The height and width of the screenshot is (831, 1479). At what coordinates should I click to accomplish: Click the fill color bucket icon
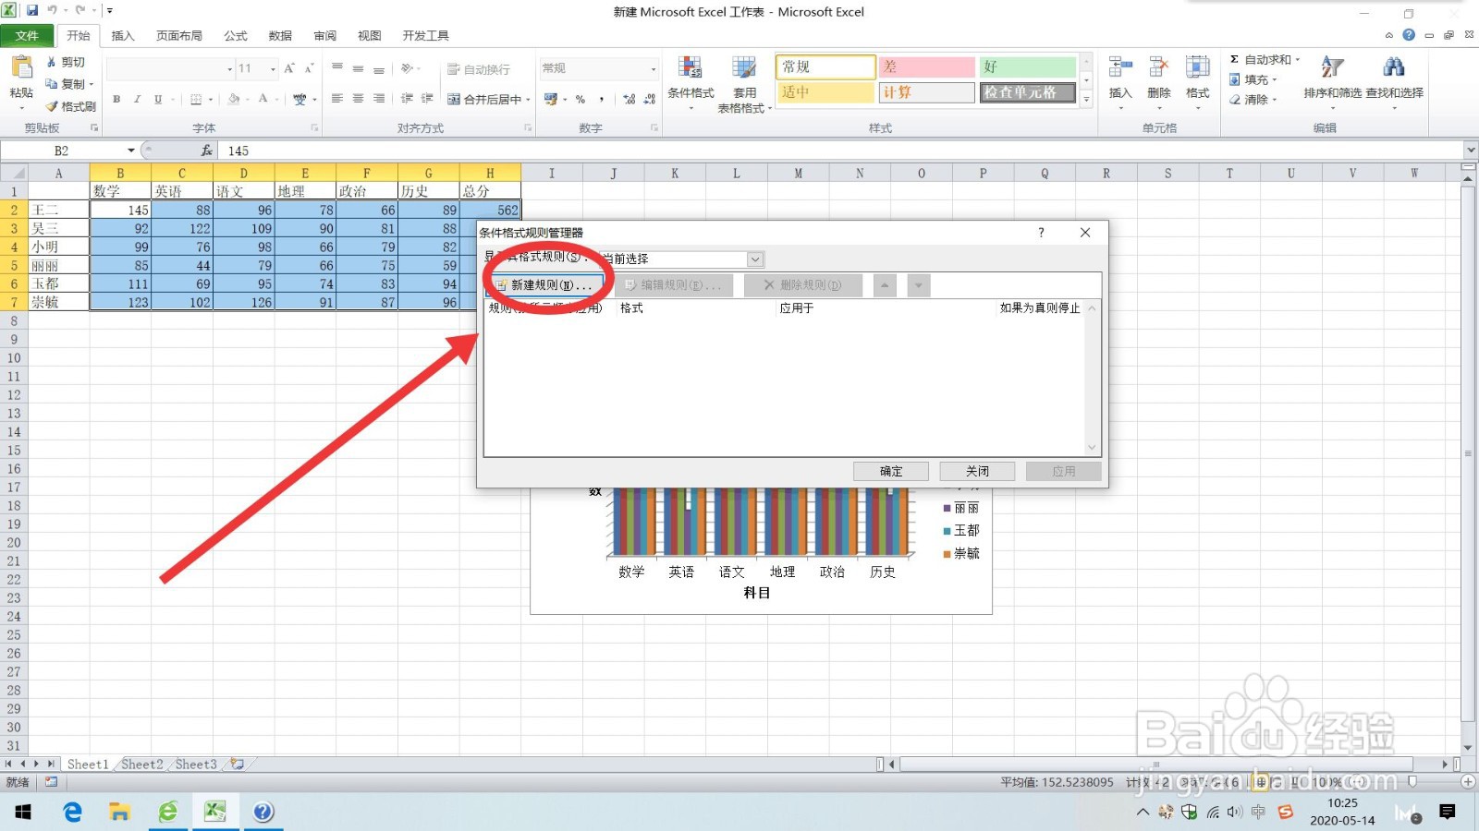(234, 99)
